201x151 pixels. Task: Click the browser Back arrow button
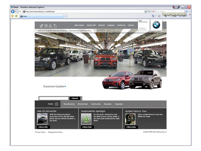(x=13, y=12)
